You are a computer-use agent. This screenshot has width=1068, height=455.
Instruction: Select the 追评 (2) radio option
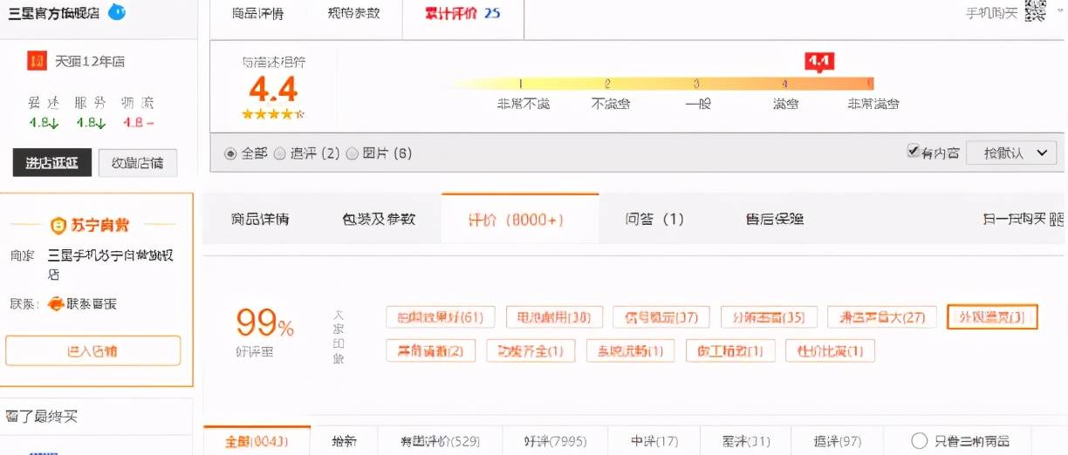point(280,153)
